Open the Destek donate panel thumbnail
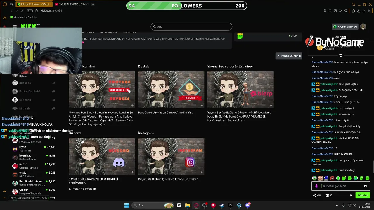The width and height of the screenshot is (374, 210). click(x=171, y=90)
